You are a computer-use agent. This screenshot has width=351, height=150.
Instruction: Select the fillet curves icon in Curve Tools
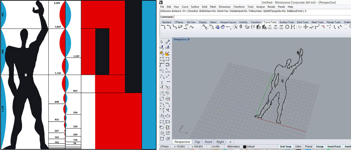tap(163, 27)
